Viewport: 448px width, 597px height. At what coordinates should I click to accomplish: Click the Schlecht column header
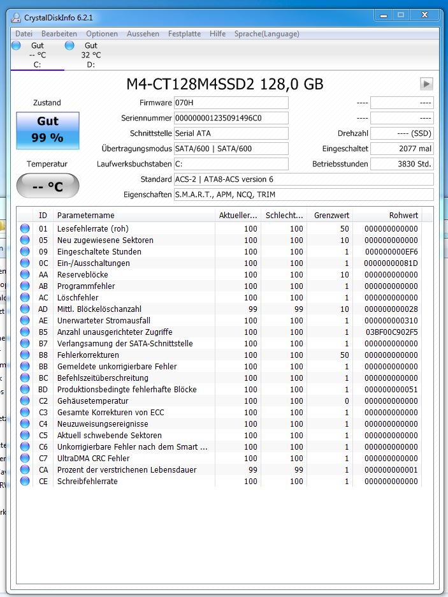tap(284, 215)
